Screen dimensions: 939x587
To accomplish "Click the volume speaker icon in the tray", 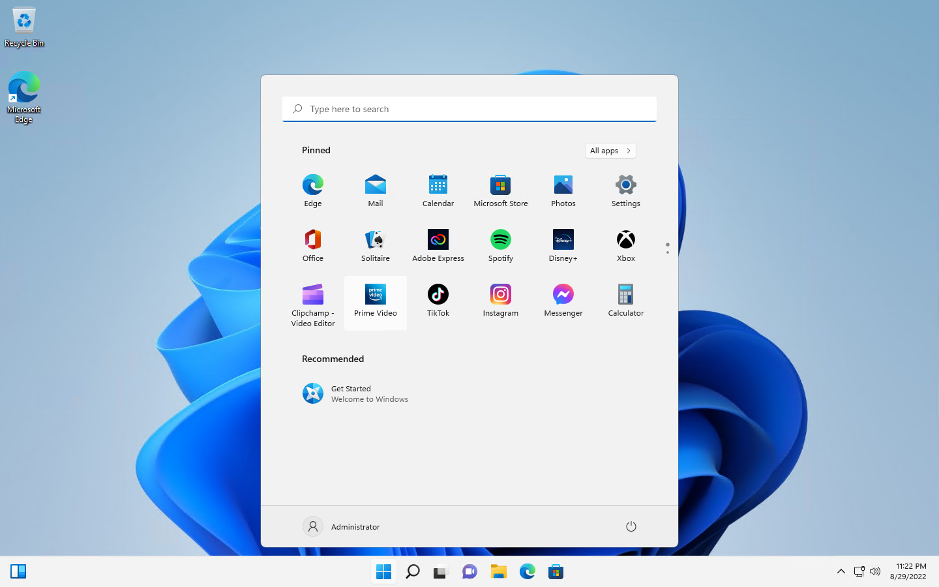I will (875, 572).
